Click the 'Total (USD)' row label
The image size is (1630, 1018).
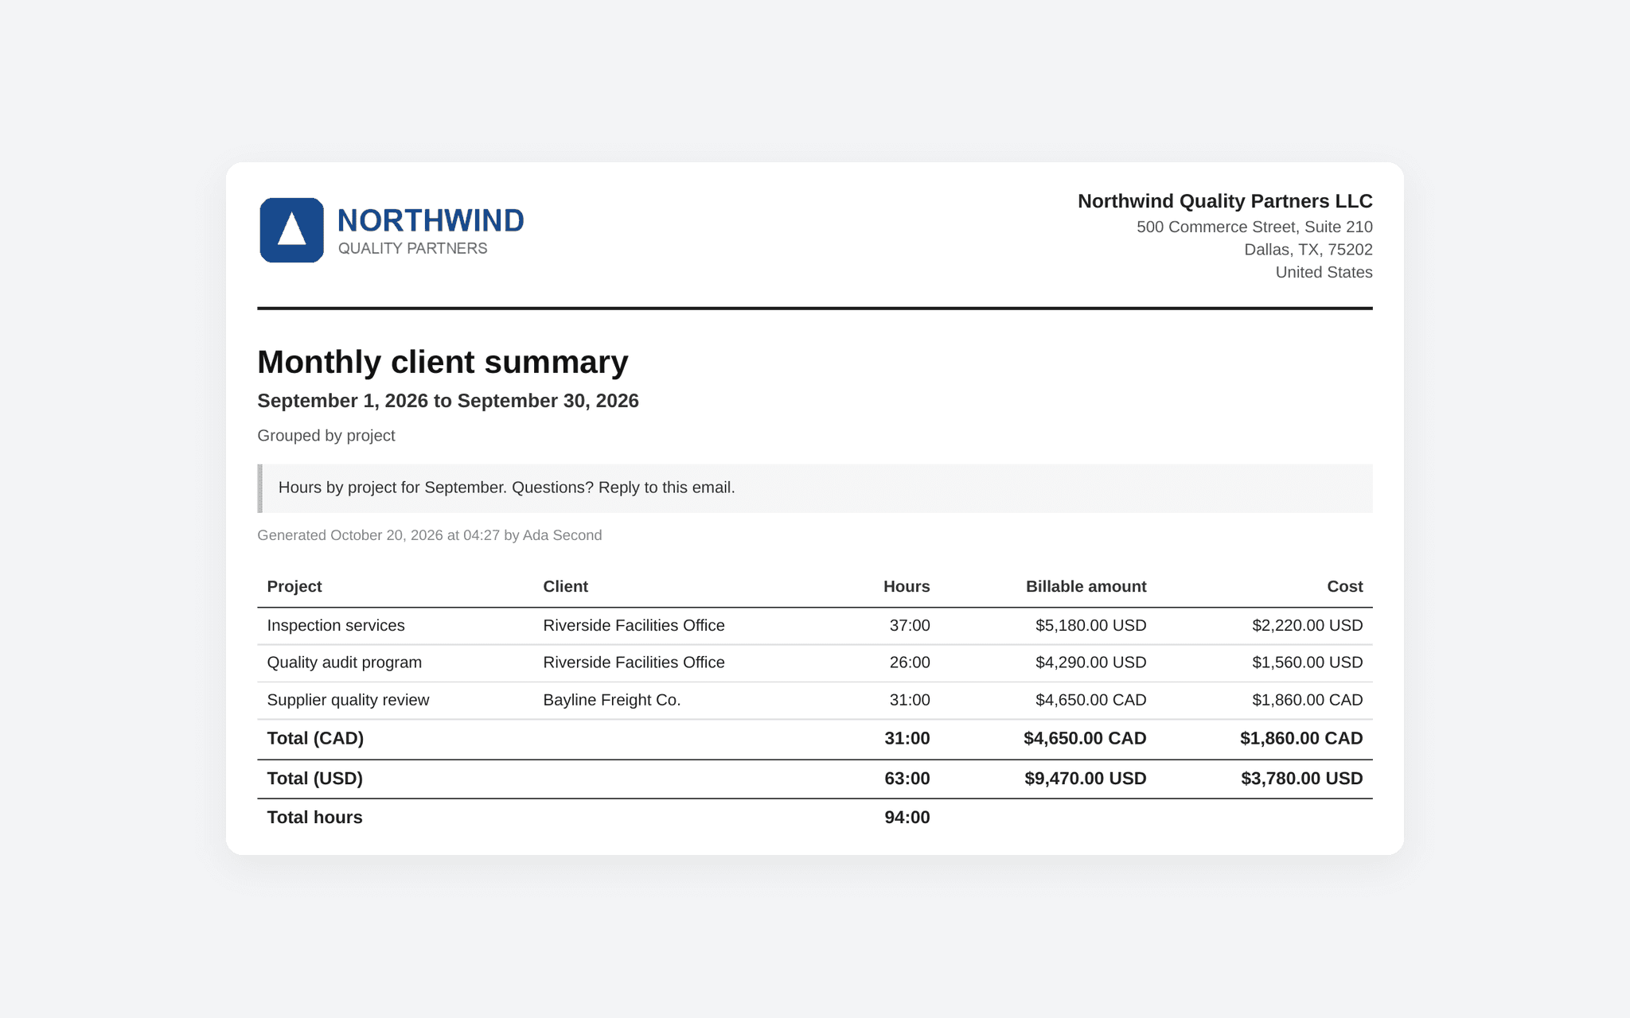tap(314, 779)
